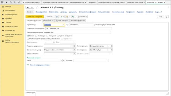Screen dimensions: 171x96
Task: Open notifications bell icon
Action: pos(19,2)
